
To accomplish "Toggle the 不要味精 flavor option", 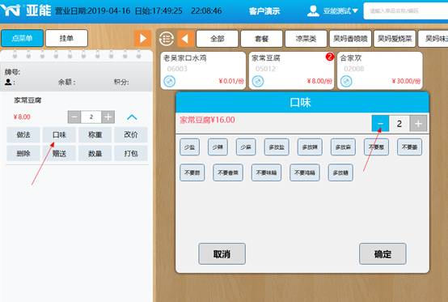I will 266,172.
